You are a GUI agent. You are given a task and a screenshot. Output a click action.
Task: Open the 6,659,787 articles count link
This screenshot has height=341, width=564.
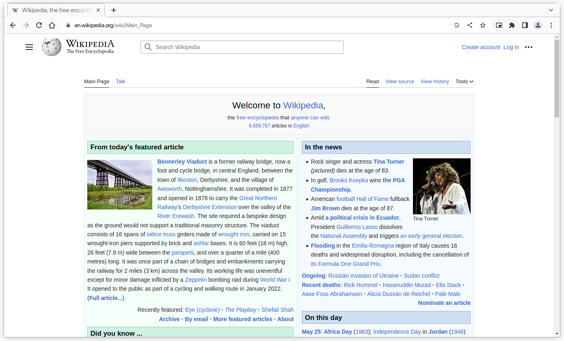click(259, 126)
